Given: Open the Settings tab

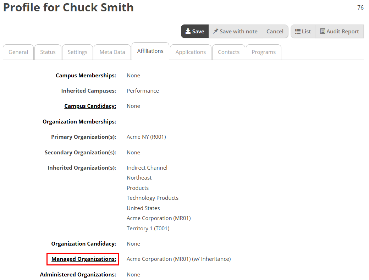Looking at the screenshot, I should [77, 52].
